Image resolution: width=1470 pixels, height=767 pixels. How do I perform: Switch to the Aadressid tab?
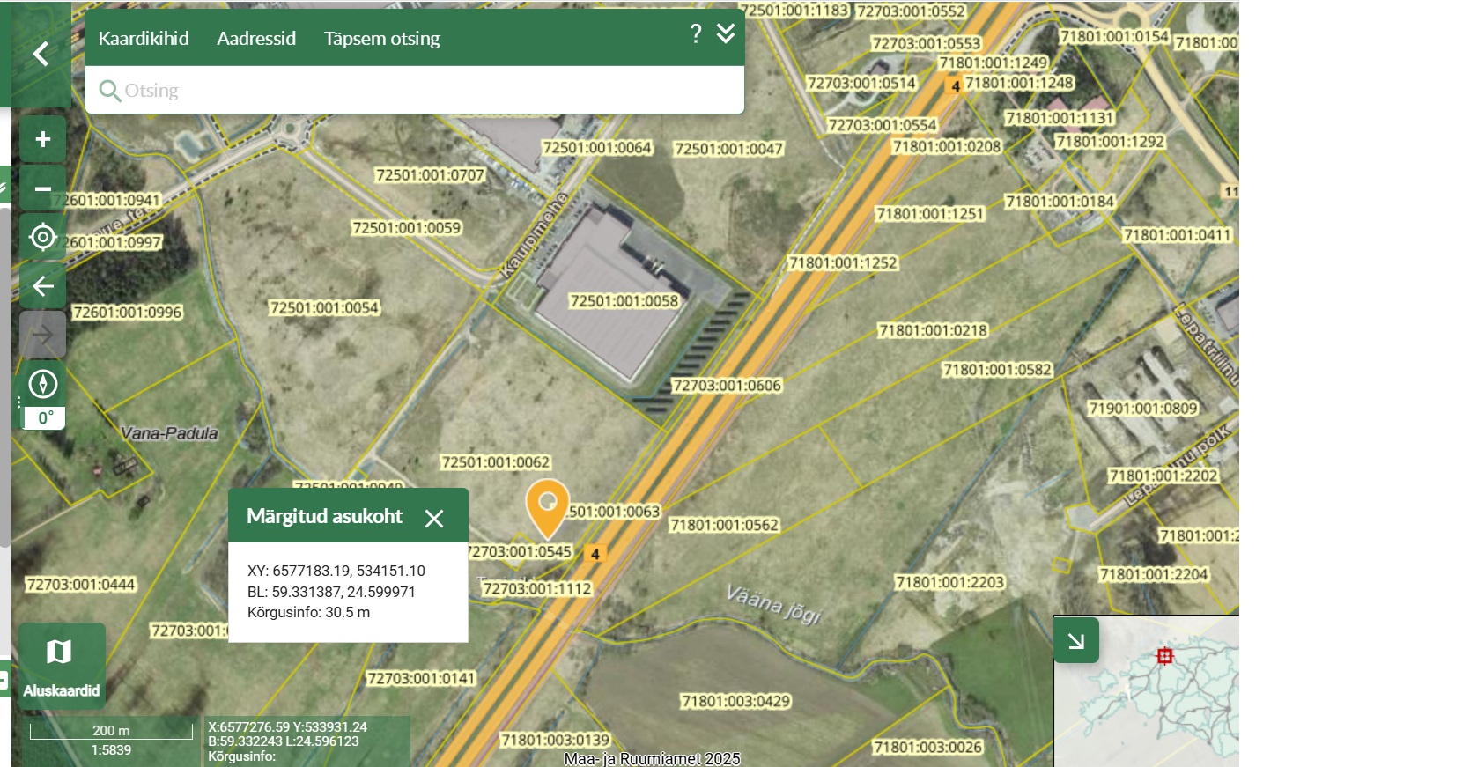pos(256,39)
